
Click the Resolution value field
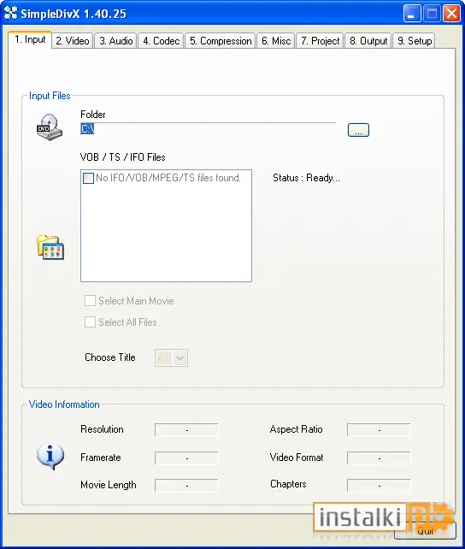[x=186, y=429]
